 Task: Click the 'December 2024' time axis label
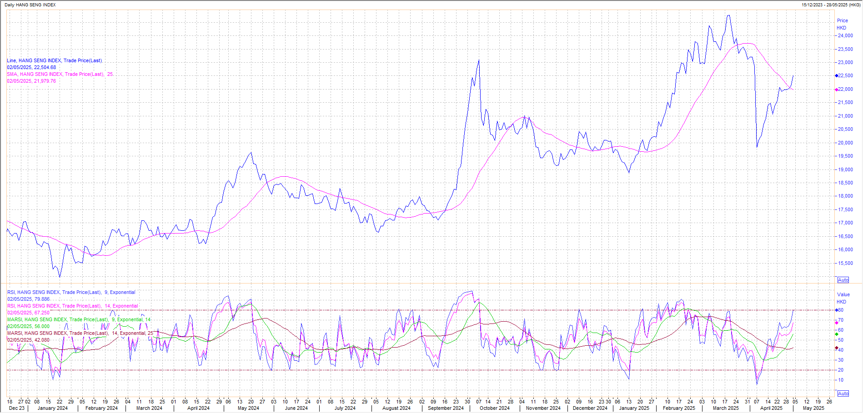coord(590,408)
